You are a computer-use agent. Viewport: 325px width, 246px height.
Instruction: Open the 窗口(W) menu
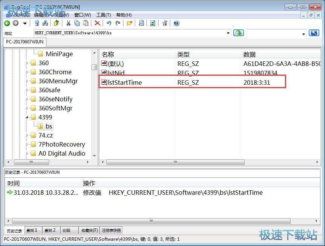[83, 15]
